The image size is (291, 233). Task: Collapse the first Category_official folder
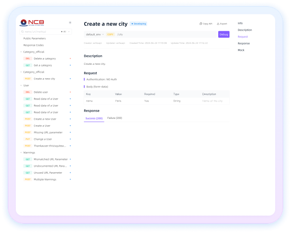pos(21,52)
